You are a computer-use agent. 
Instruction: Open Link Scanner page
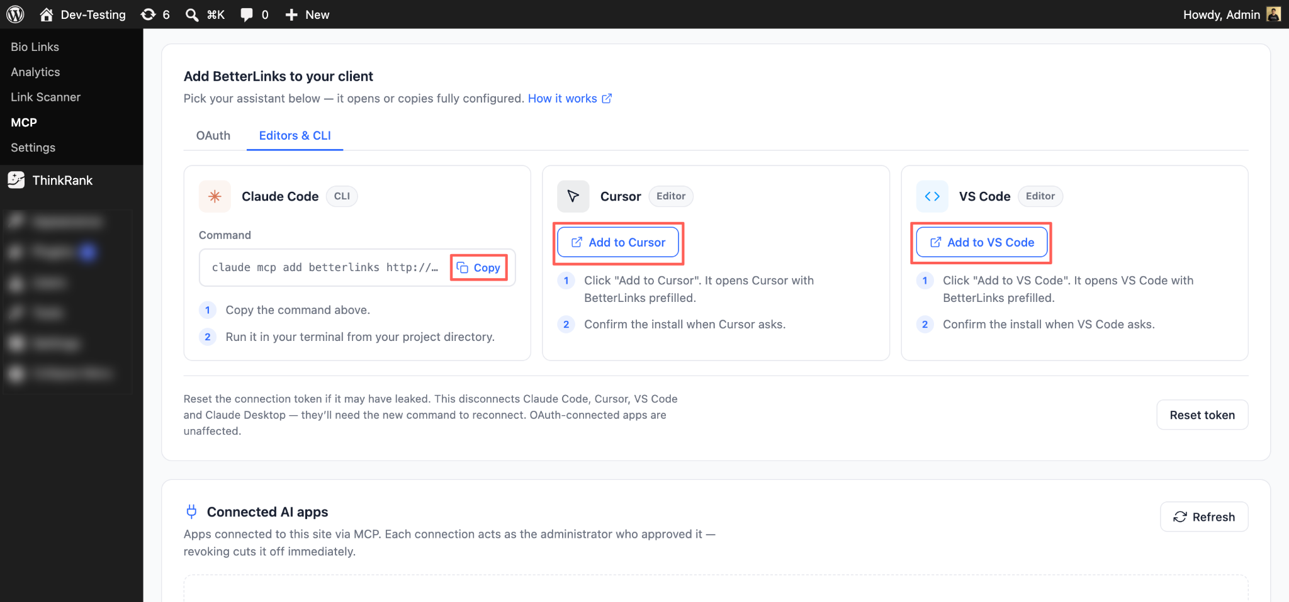[45, 98]
